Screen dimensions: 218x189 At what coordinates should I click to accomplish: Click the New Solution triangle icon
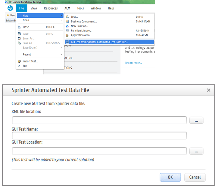click(x=67, y=26)
